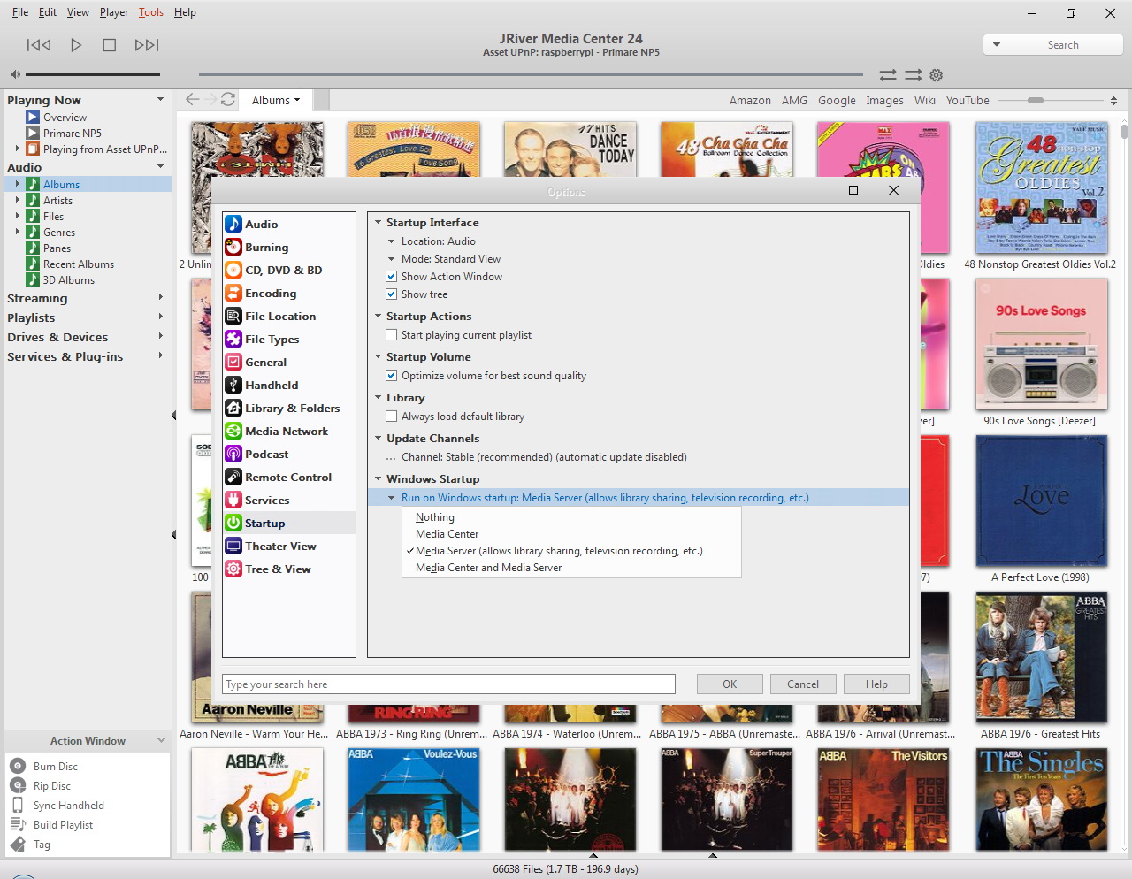Toggle Optimize volume for best sound quality

tap(392, 376)
